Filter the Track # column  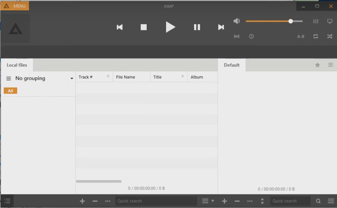click(108, 76)
